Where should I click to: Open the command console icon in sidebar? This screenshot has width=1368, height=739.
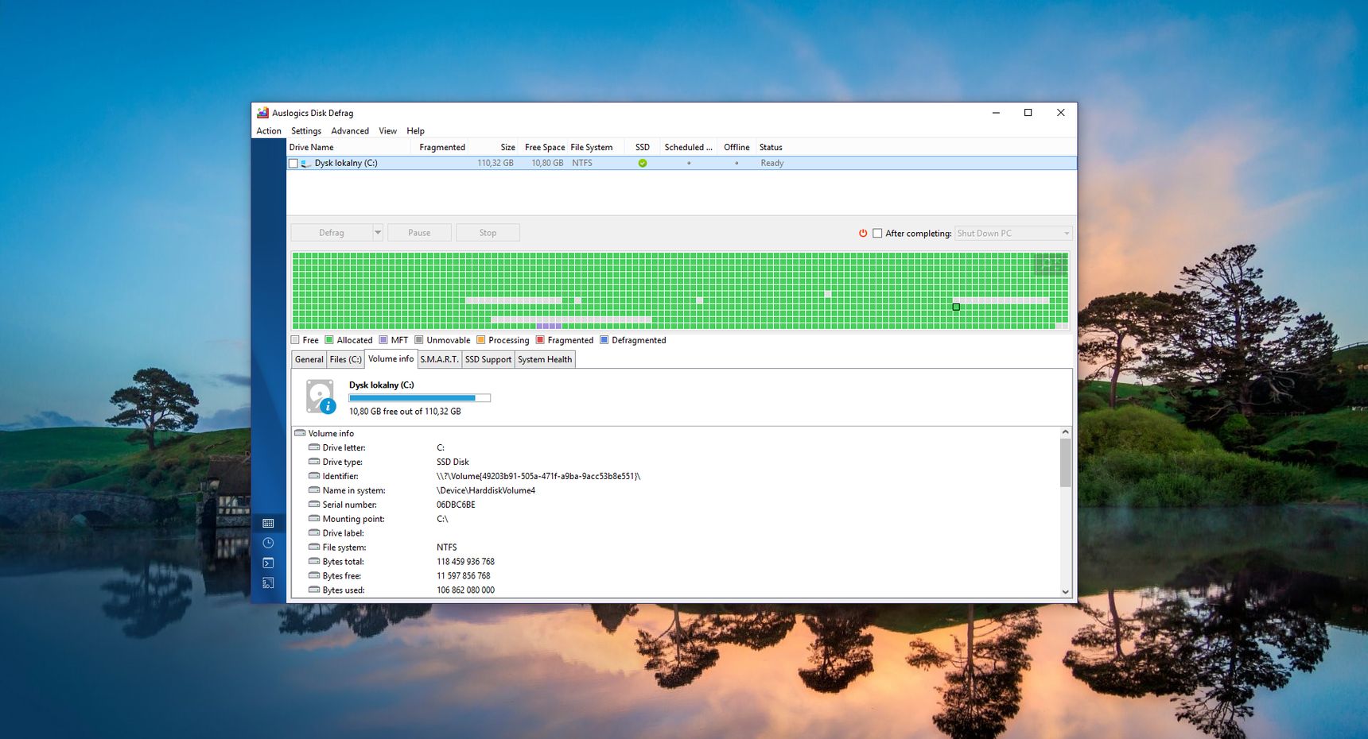point(268,563)
